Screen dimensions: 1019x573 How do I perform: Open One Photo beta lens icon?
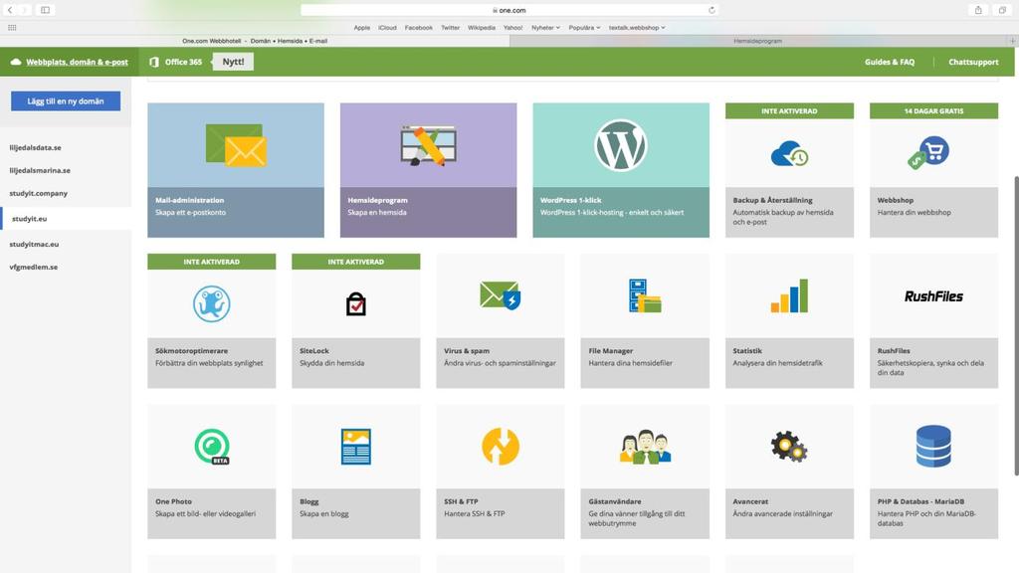pyautogui.click(x=212, y=447)
